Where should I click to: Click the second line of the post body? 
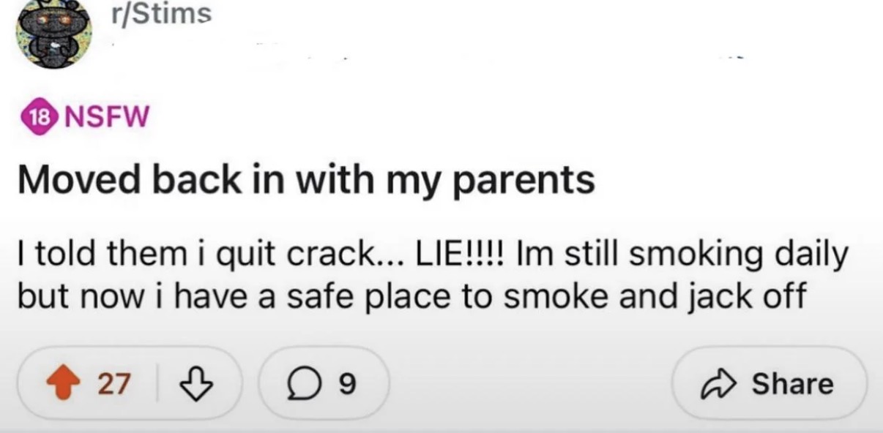tap(412, 297)
